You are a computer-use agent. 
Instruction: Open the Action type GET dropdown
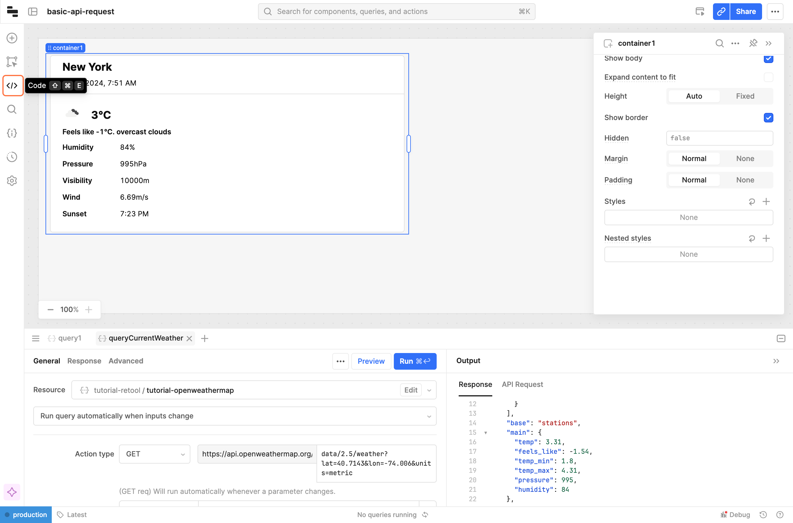point(155,454)
